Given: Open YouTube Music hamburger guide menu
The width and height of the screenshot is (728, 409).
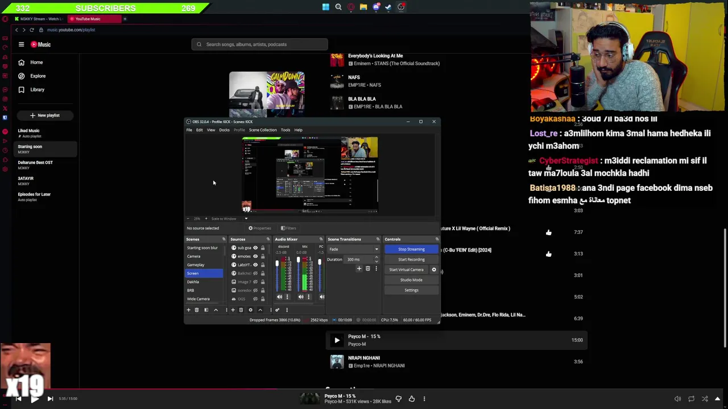Looking at the screenshot, I should tap(21, 44).
